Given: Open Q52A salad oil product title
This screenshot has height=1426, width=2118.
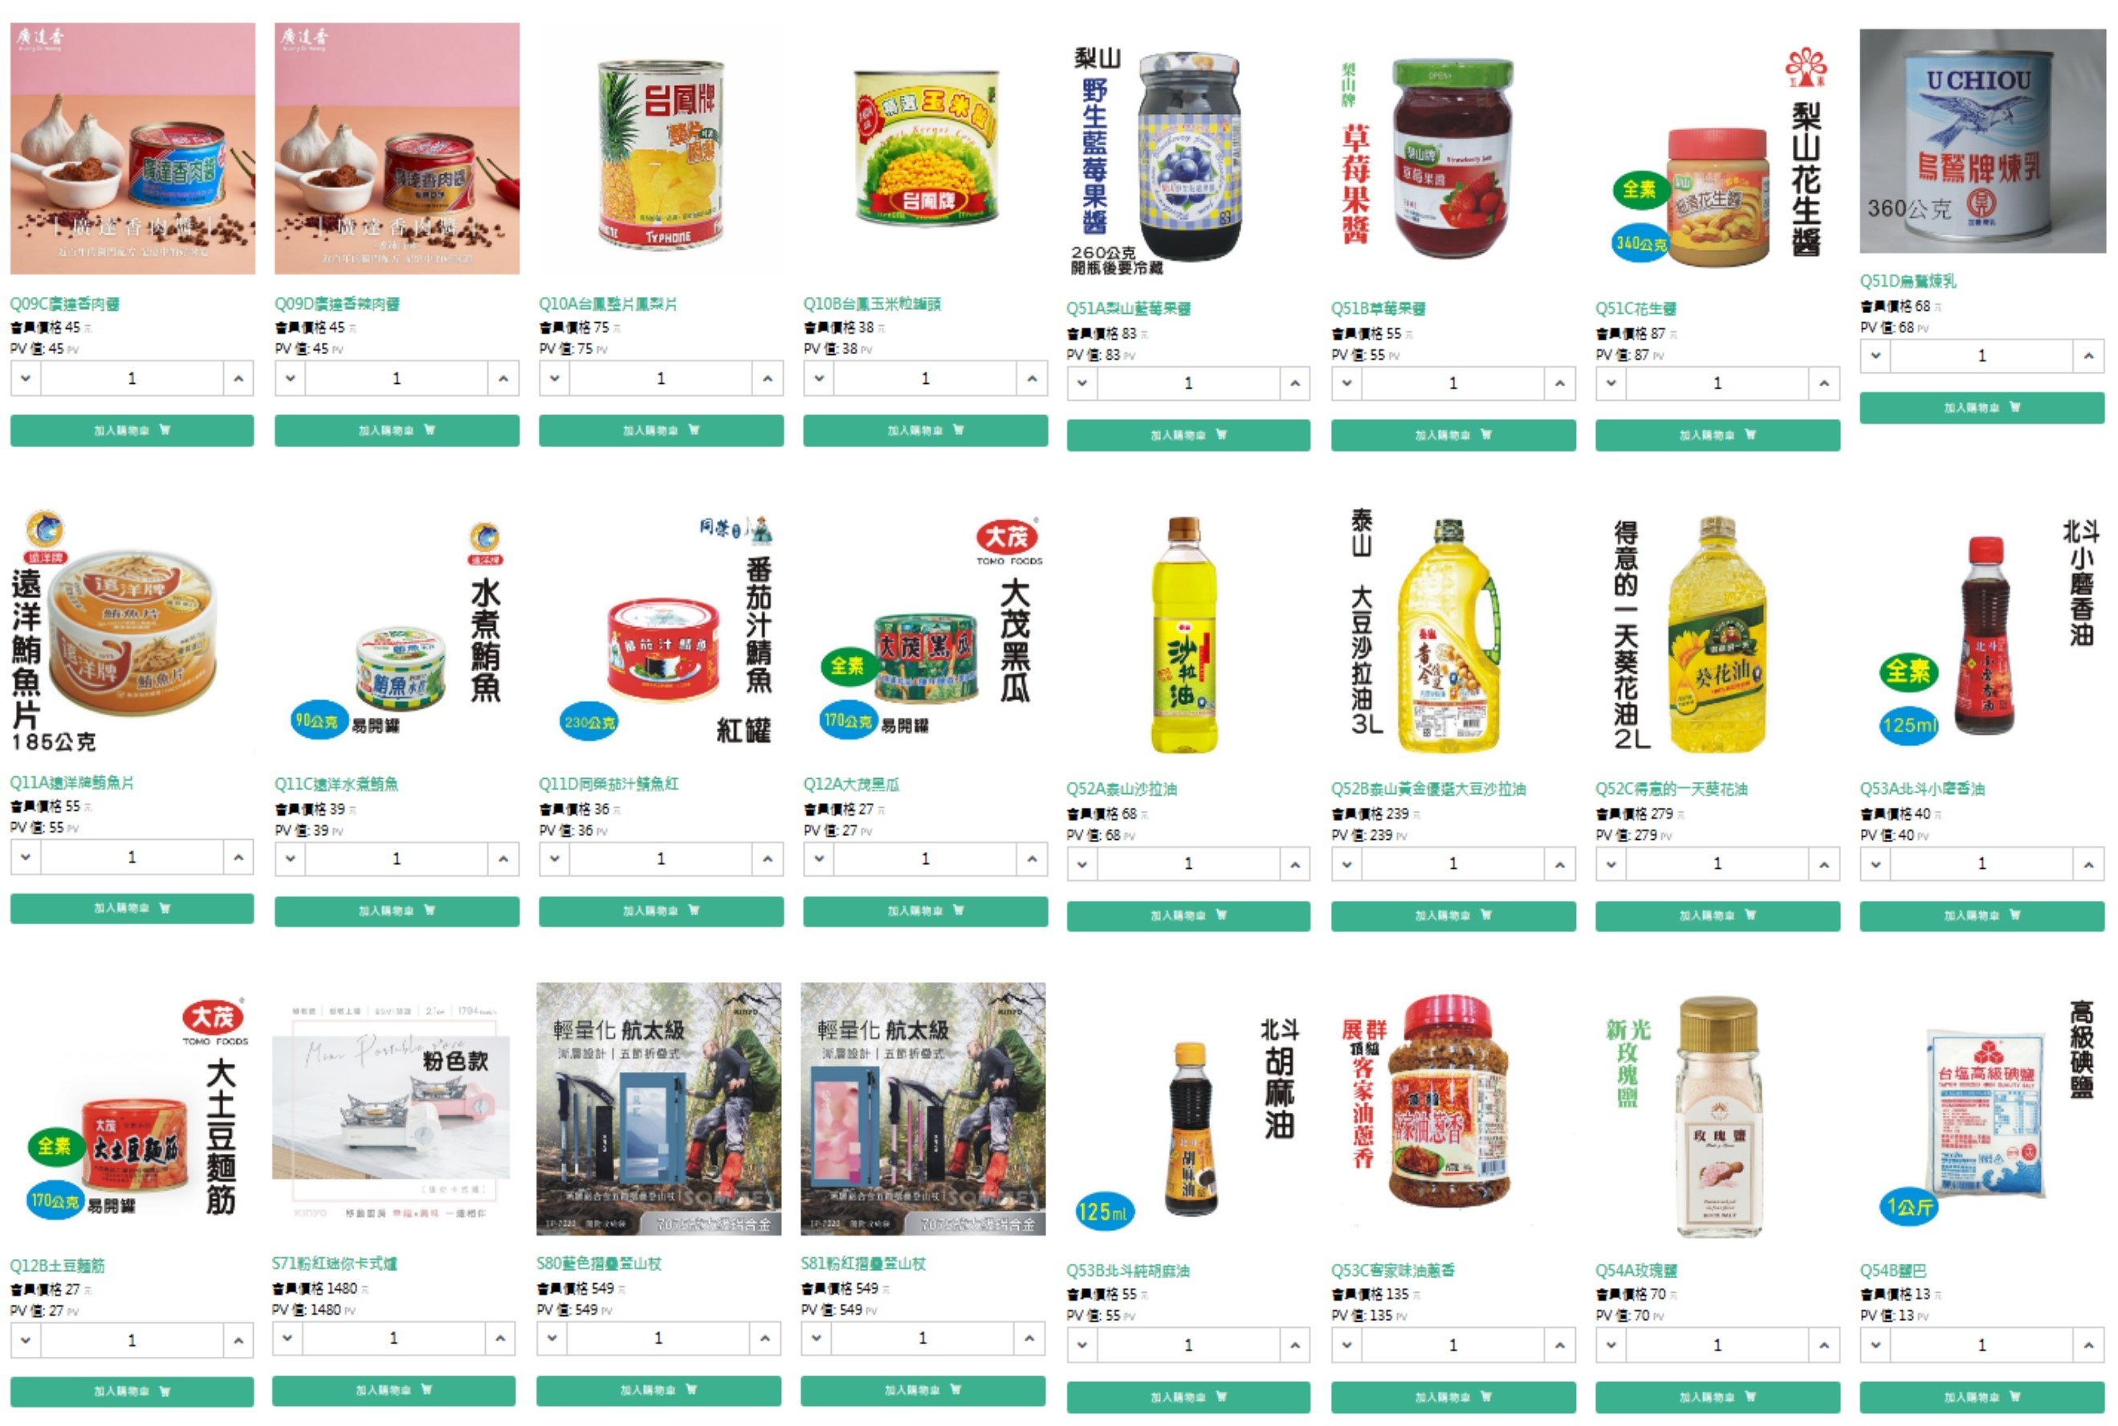Looking at the screenshot, I should (x=1122, y=788).
